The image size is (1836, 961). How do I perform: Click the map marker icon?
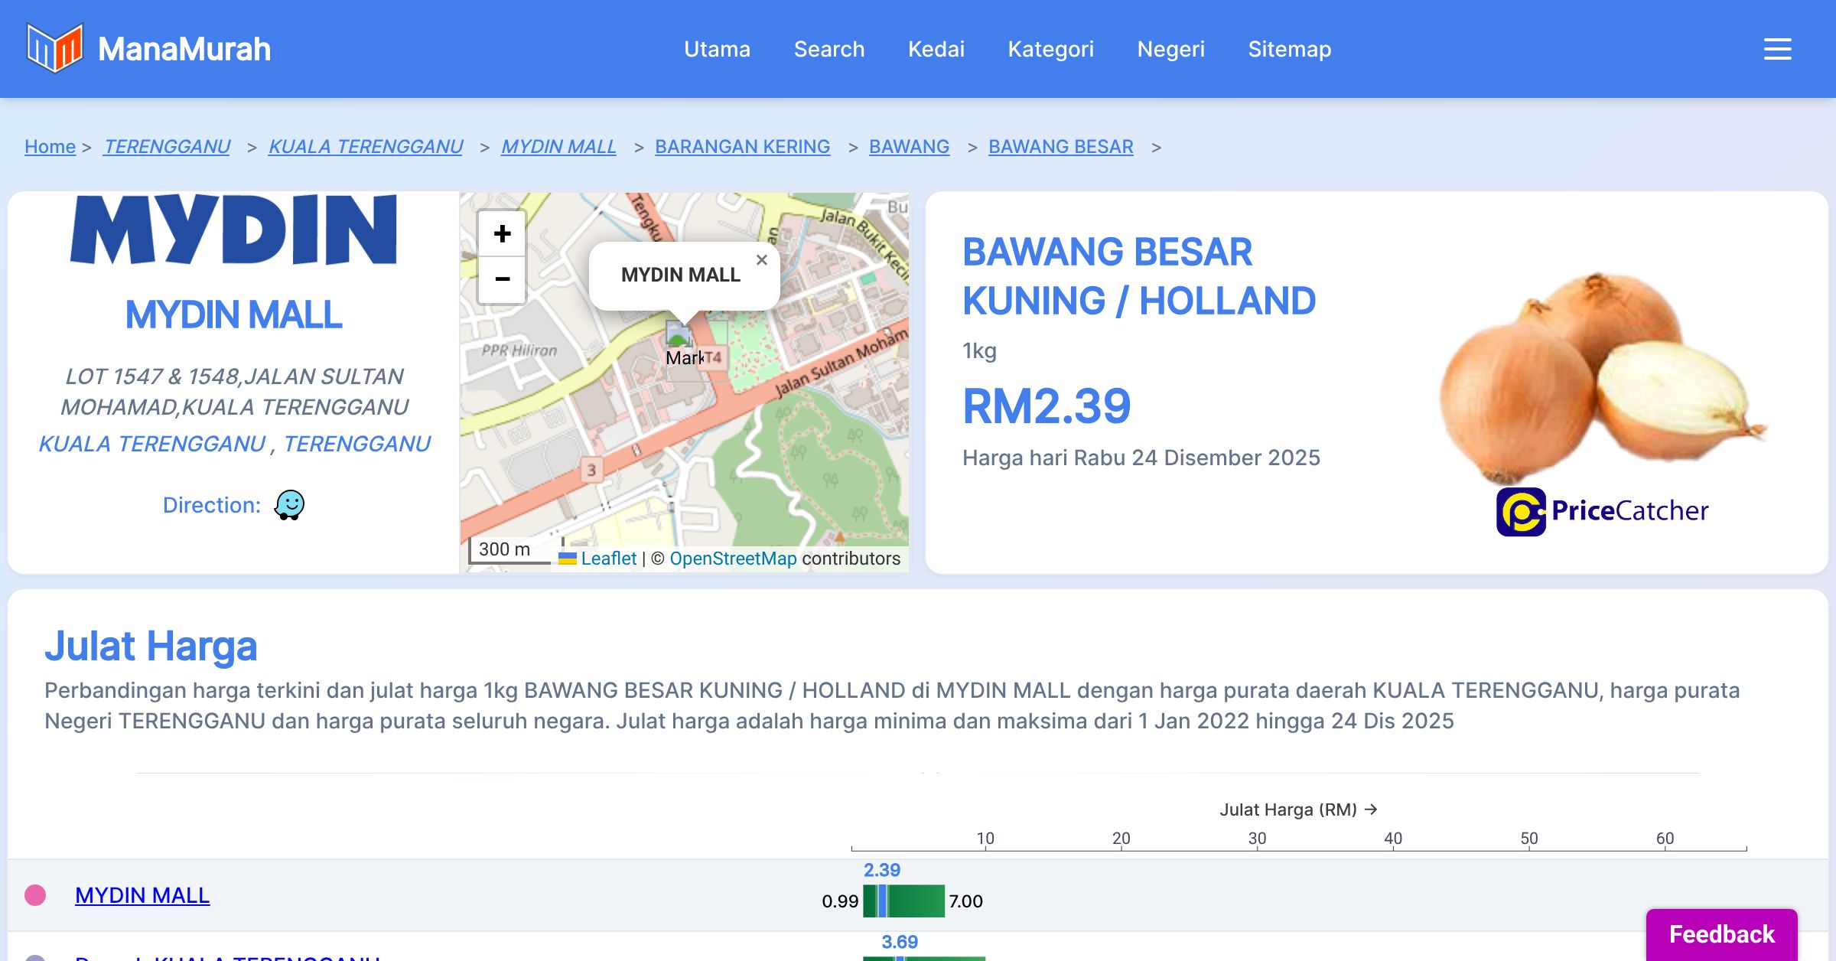tap(678, 335)
